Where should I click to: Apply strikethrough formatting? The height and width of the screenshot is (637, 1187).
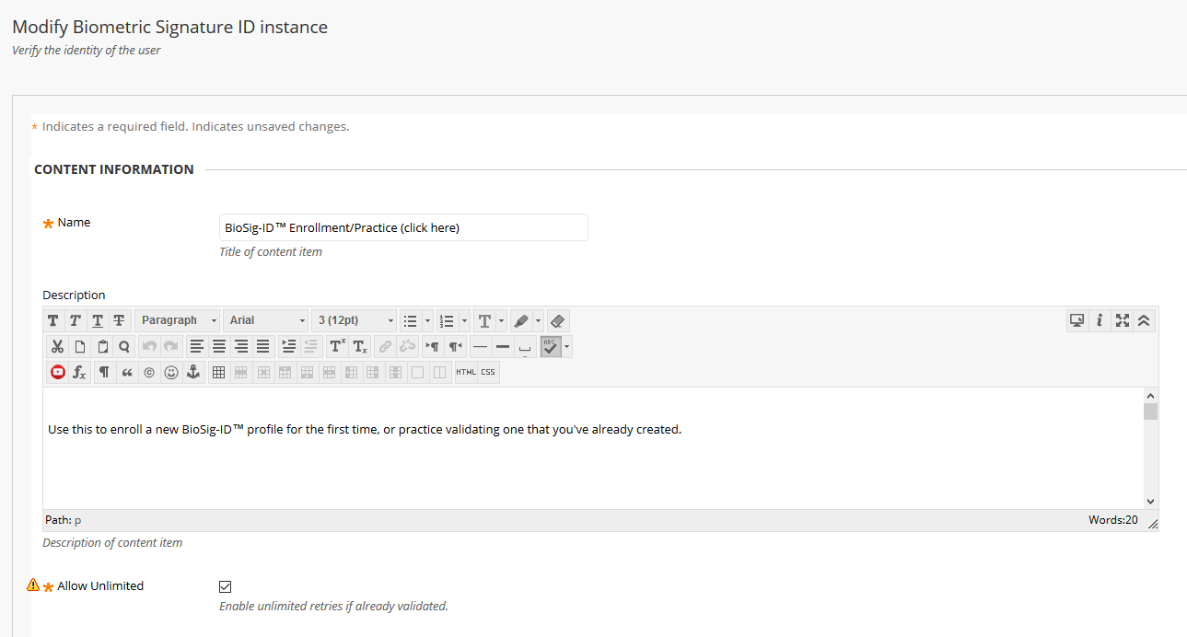point(120,320)
